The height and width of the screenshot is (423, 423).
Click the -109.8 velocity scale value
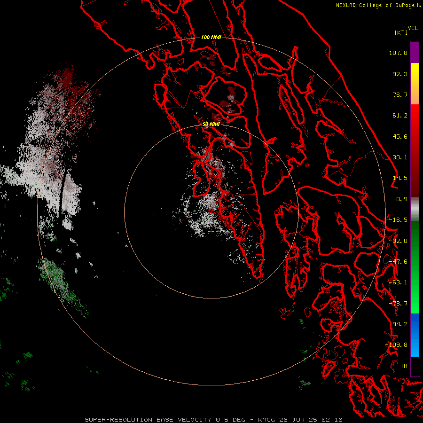click(x=396, y=345)
